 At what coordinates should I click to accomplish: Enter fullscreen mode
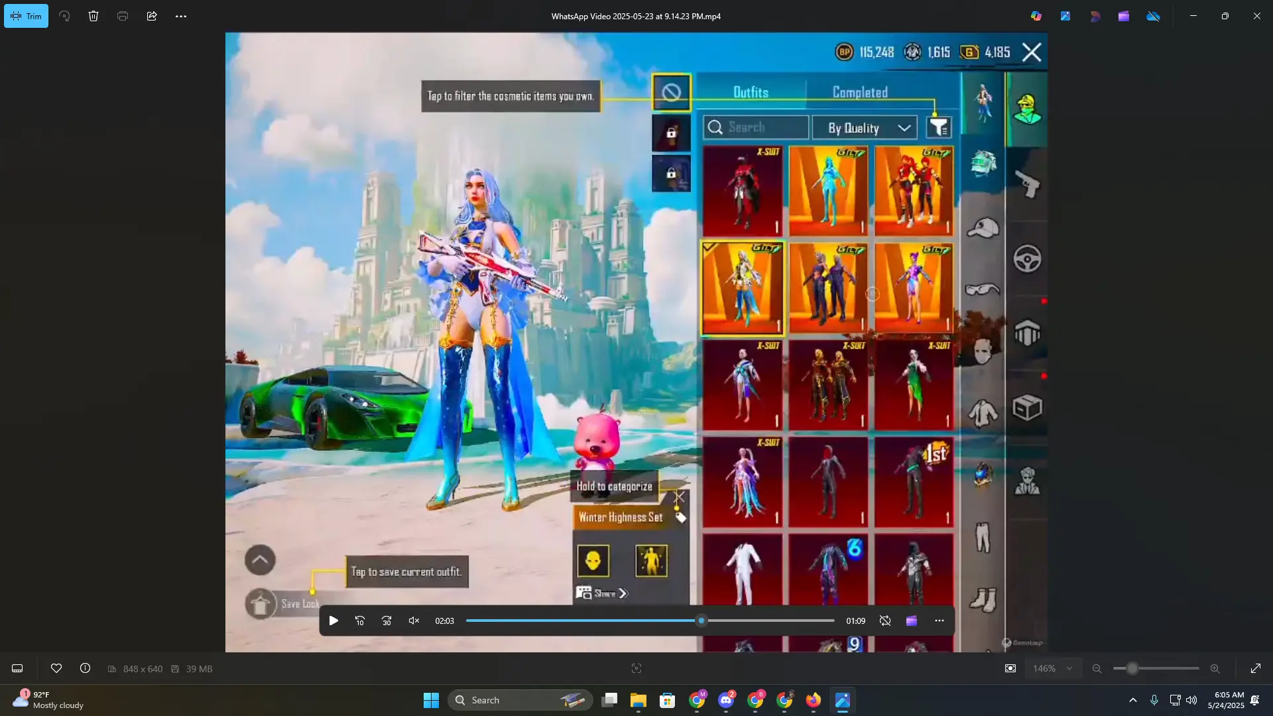coord(1256,668)
